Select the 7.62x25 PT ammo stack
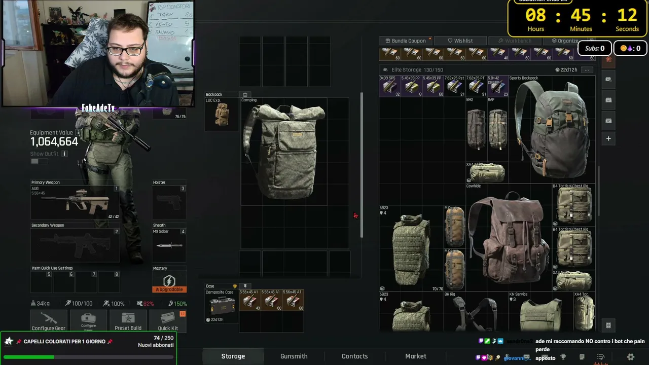 476,86
